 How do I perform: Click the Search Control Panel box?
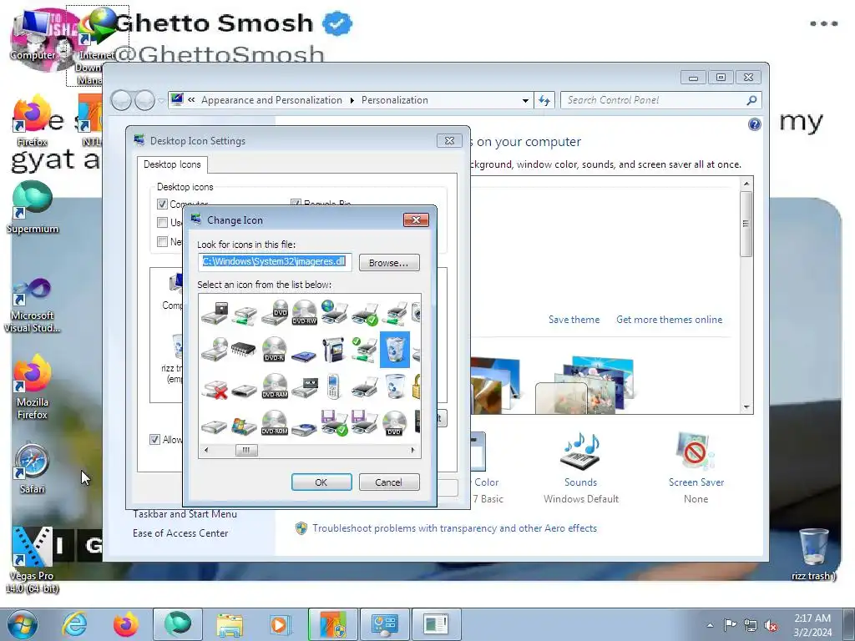pos(661,100)
